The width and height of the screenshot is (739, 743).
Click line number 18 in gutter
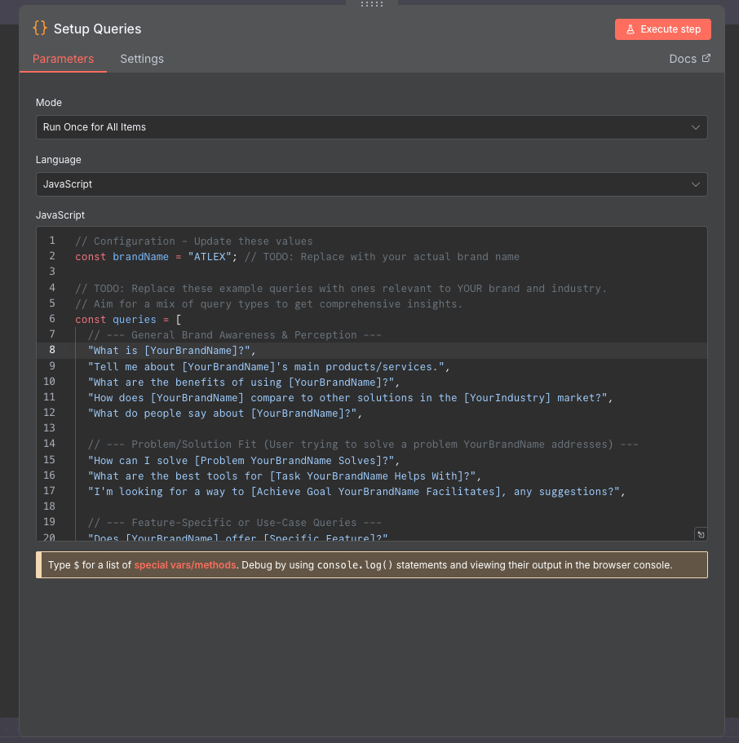[49, 506]
